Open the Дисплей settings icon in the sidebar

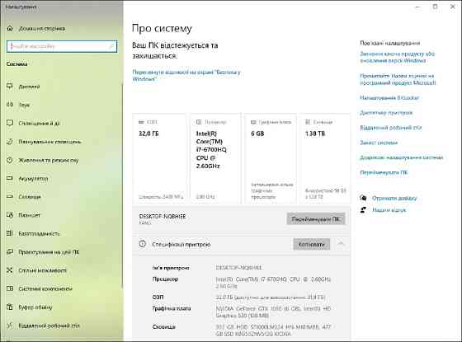pos(10,87)
